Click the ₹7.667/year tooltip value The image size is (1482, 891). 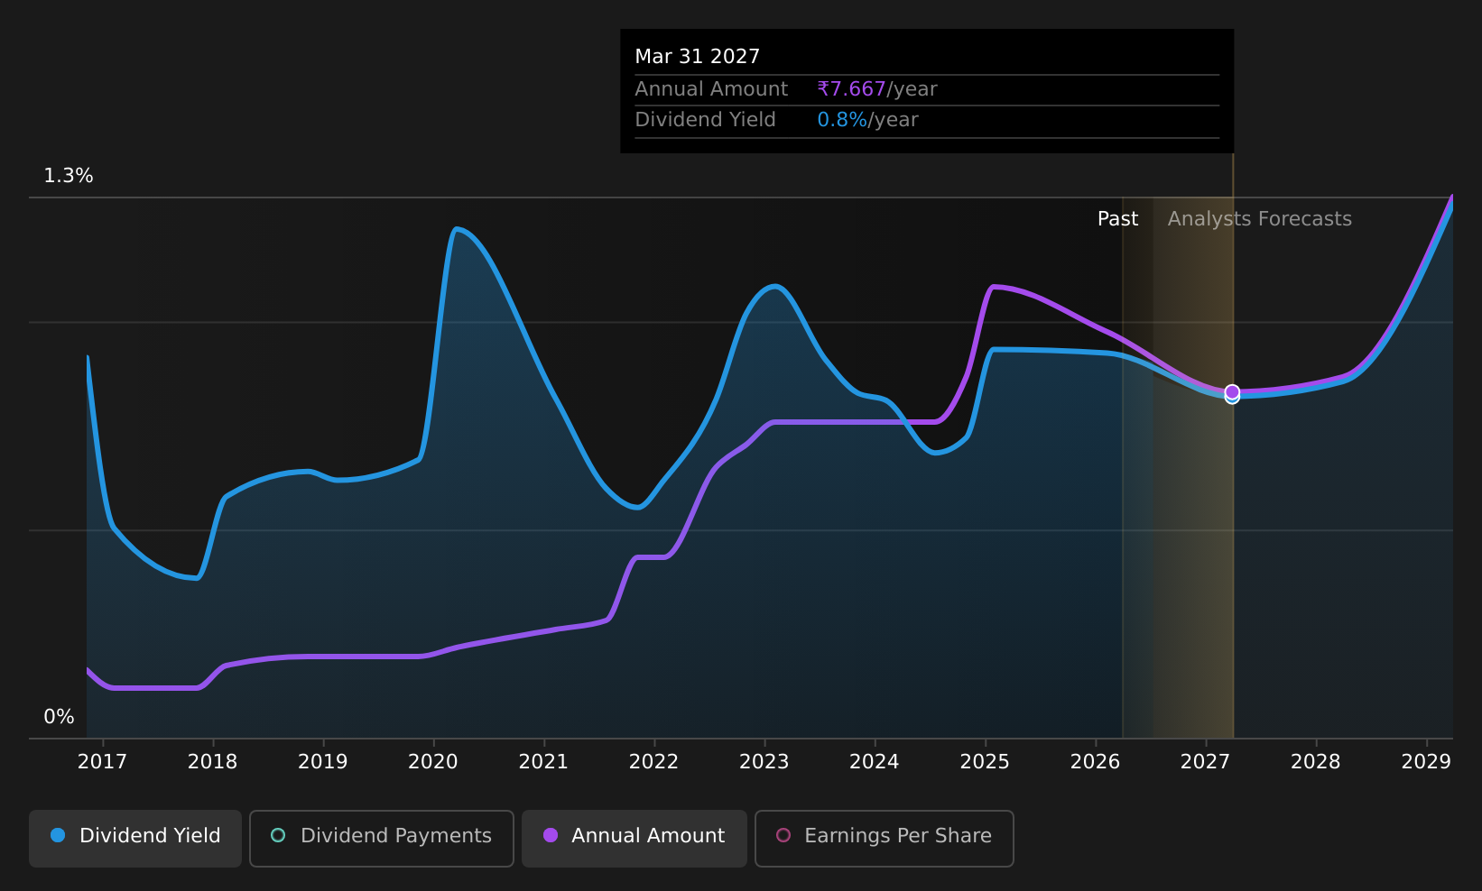point(877,89)
